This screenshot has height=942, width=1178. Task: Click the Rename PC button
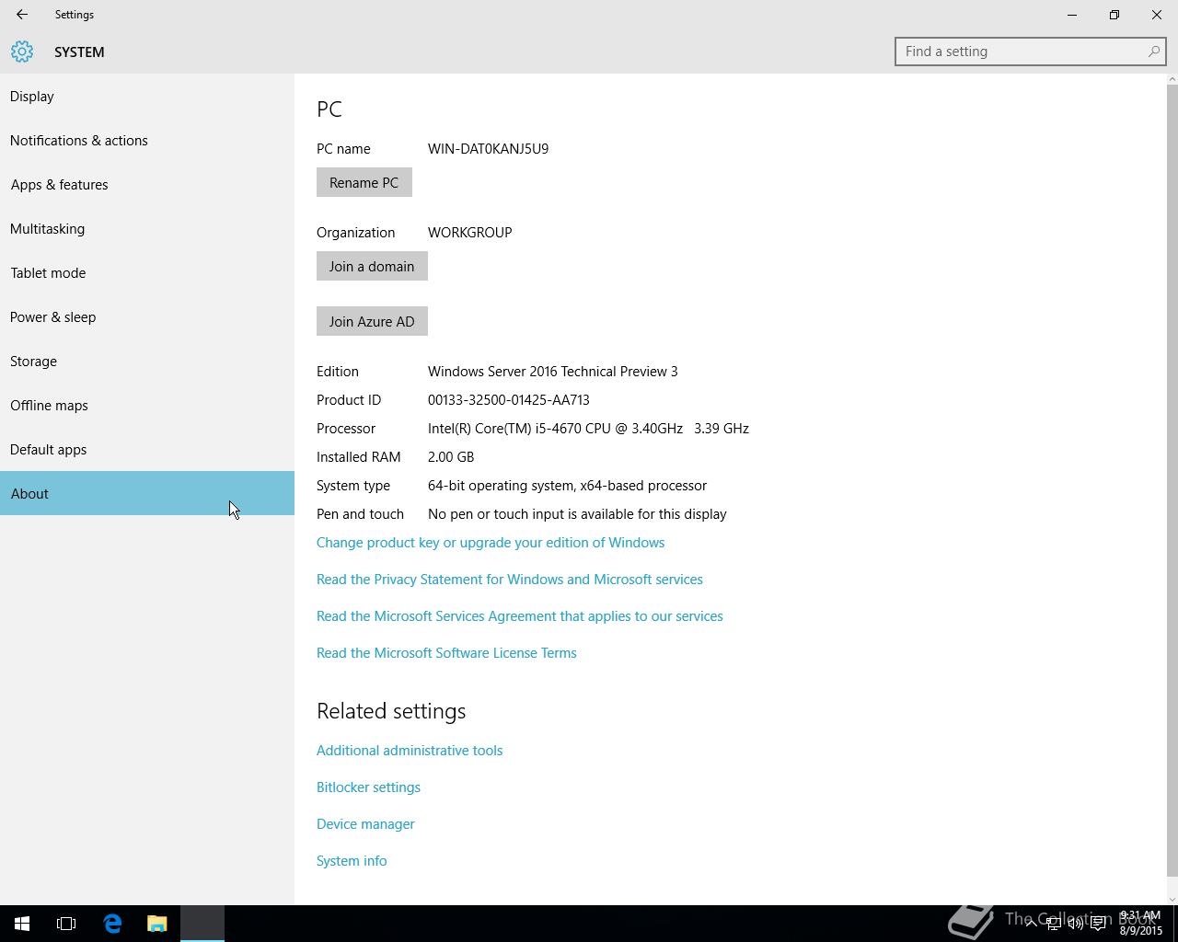(x=364, y=182)
